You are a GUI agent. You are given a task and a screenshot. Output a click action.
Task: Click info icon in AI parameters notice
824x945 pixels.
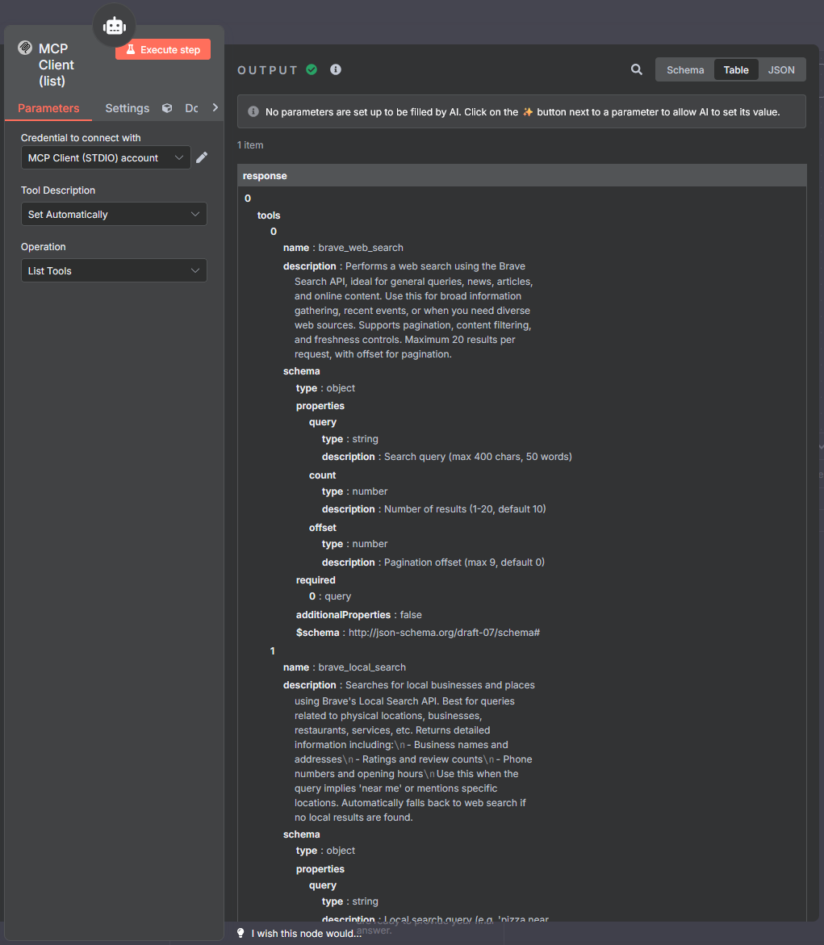pos(253,112)
